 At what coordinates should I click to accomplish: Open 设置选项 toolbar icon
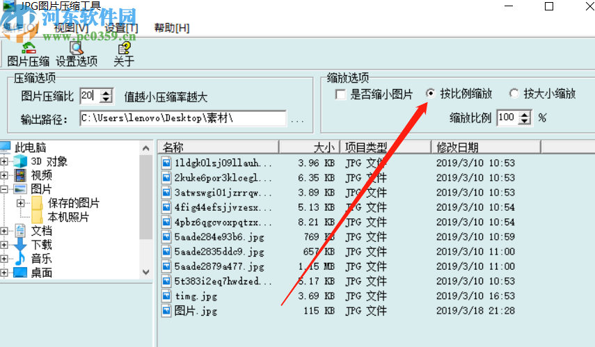coord(77,48)
